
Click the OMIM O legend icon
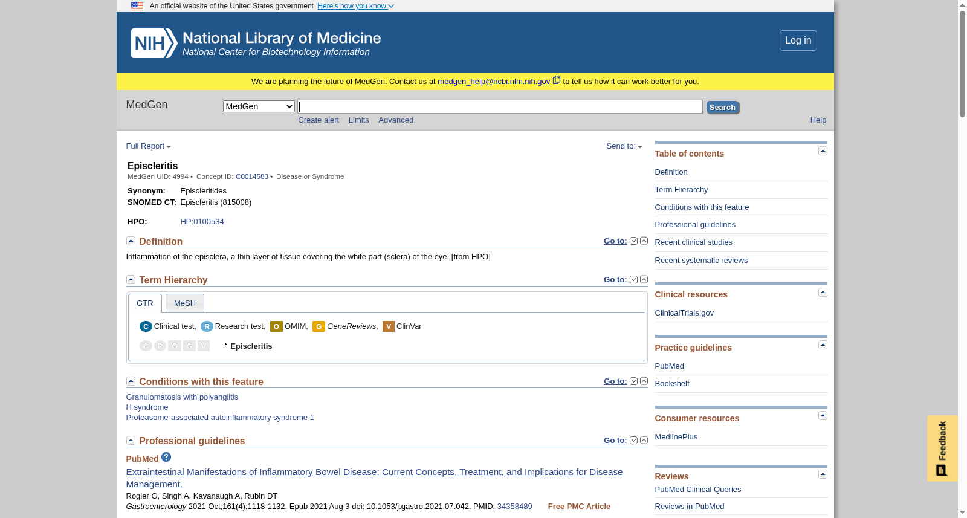pos(276,326)
